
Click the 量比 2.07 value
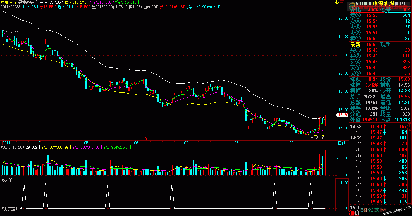[405, 108]
